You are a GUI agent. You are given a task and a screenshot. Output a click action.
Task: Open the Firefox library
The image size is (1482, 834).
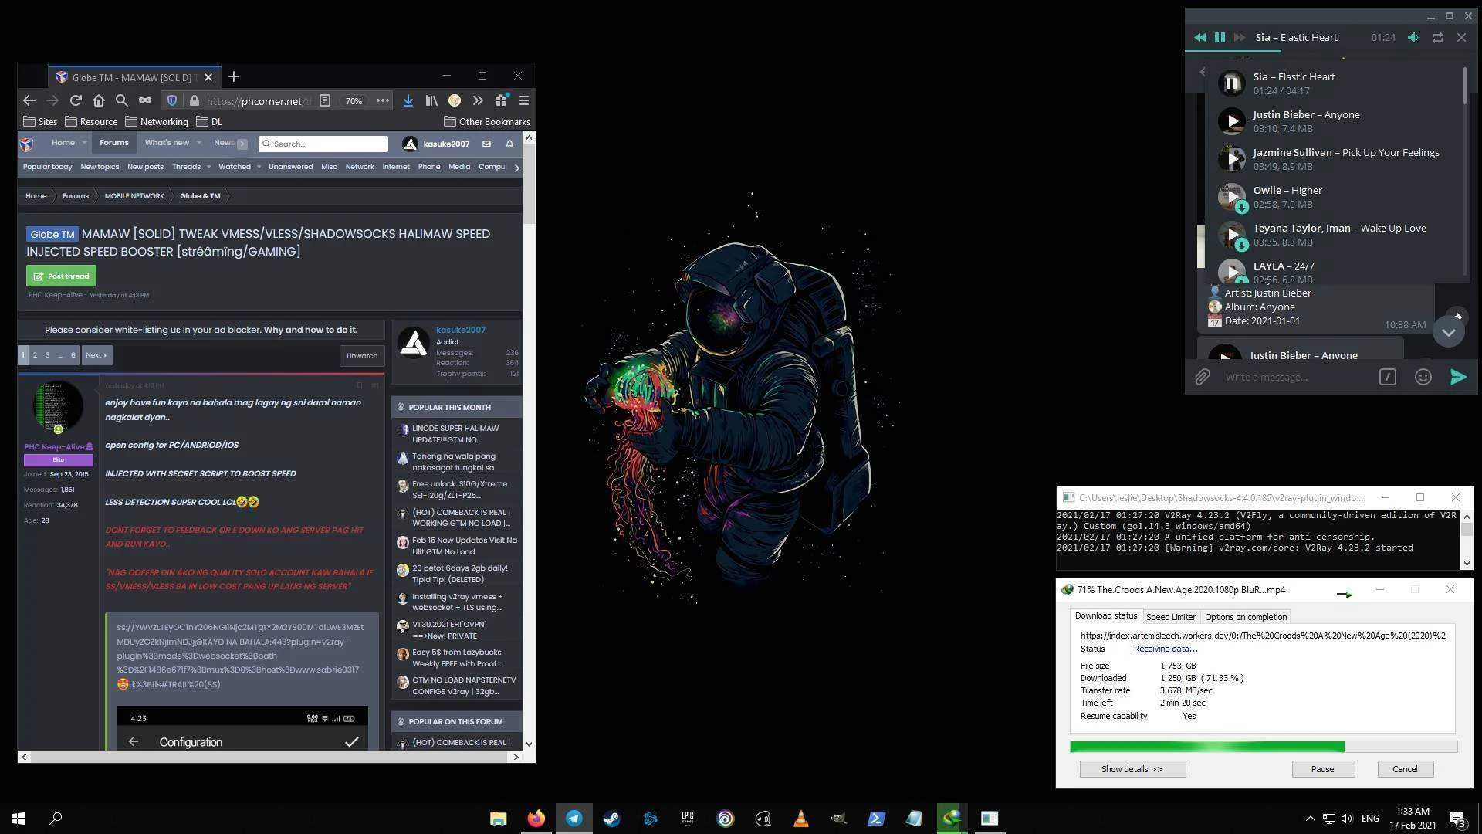[431, 100]
